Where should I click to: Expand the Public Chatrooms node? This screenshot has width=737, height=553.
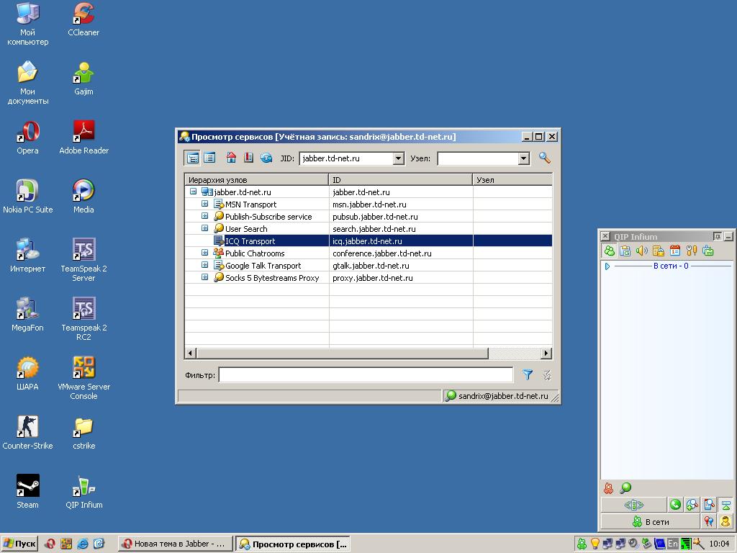(x=205, y=253)
